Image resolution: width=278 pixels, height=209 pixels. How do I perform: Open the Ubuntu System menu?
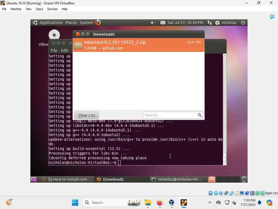[86, 23]
